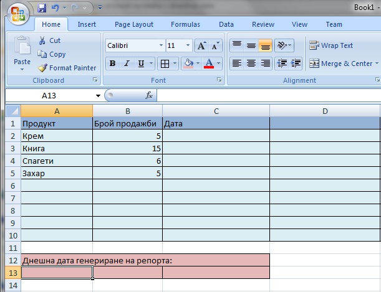The image size is (381, 292).
Task: Set Top Align for cells
Action: (x=237, y=45)
